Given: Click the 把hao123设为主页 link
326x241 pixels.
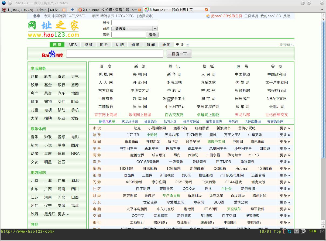Looking at the screenshot, I should [227, 16].
